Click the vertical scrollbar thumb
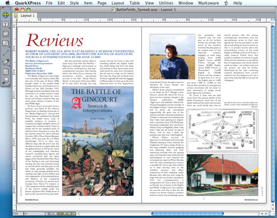 pyautogui.click(x=273, y=115)
